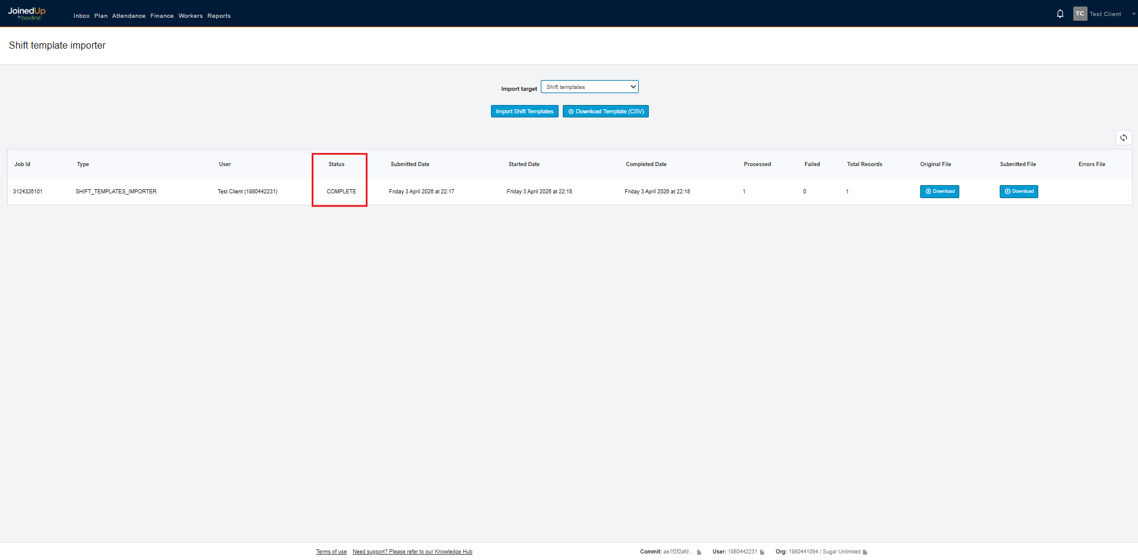The width and height of the screenshot is (1138, 560).
Task: Open the Inbox menu
Action: [81, 16]
